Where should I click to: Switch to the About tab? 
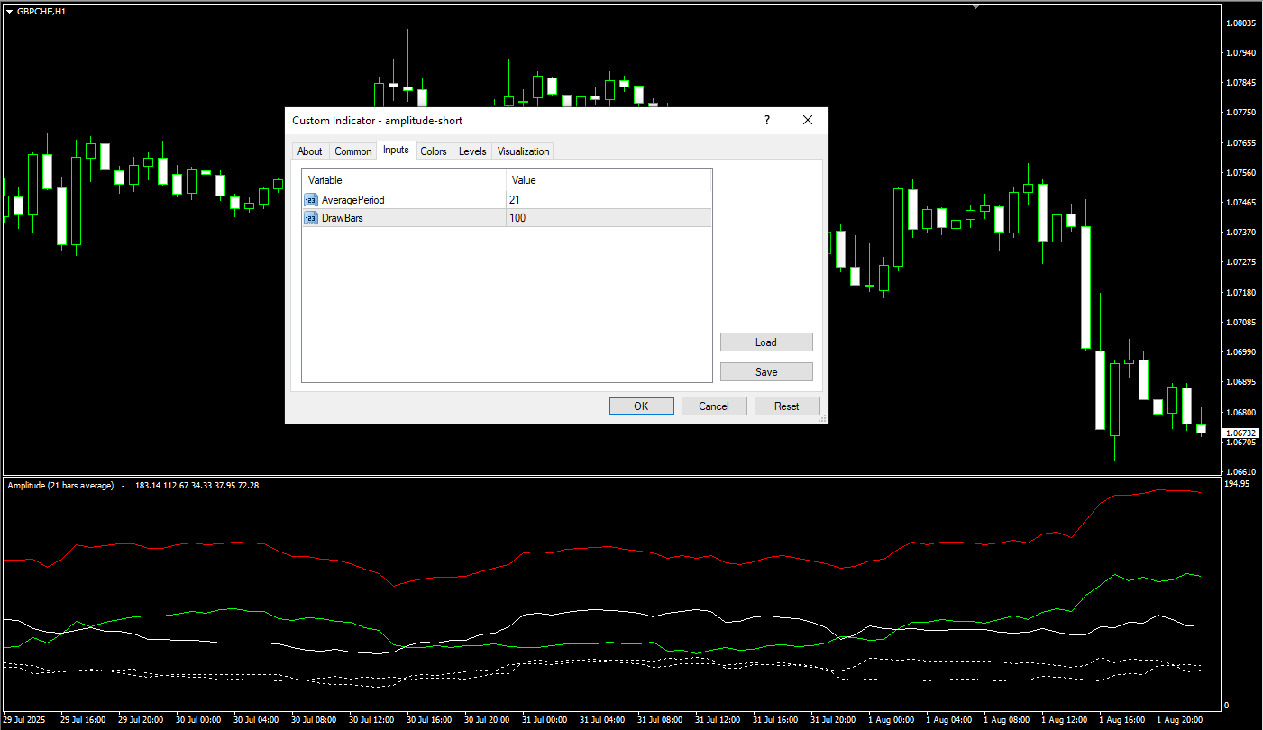309,151
